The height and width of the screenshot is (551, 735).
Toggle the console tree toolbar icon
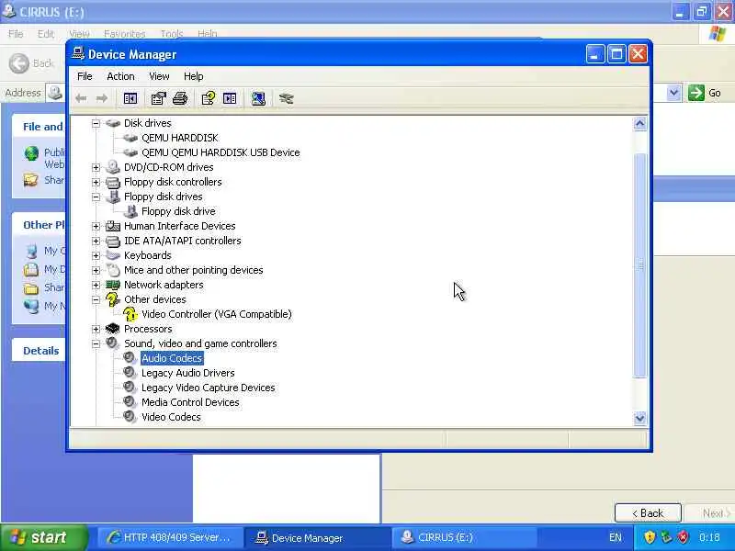click(130, 98)
